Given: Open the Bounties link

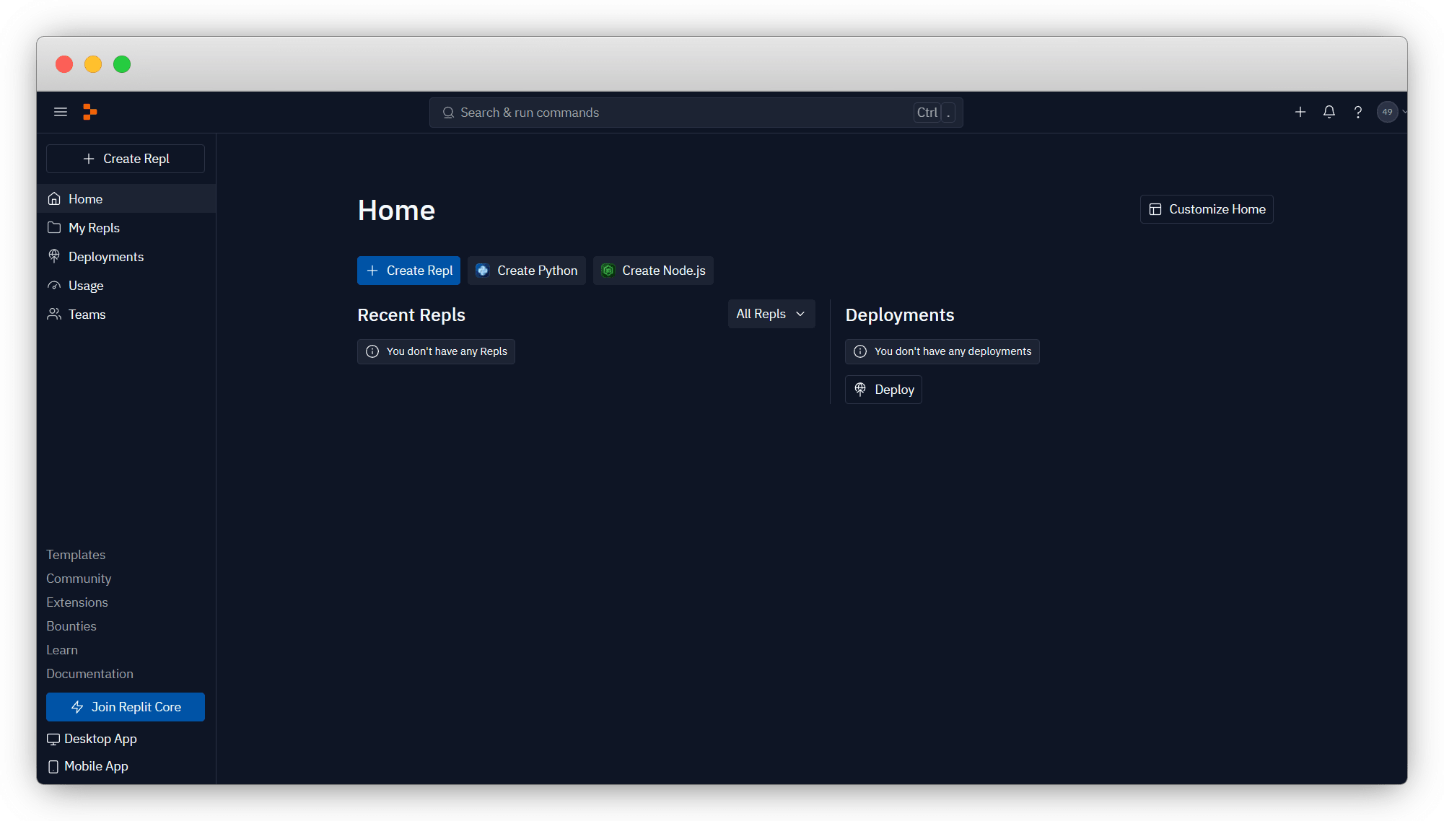Looking at the screenshot, I should [x=71, y=626].
